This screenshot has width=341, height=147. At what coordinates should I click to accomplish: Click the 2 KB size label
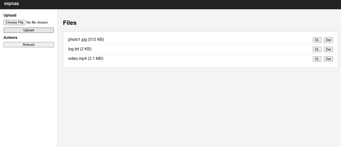click(86, 49)
